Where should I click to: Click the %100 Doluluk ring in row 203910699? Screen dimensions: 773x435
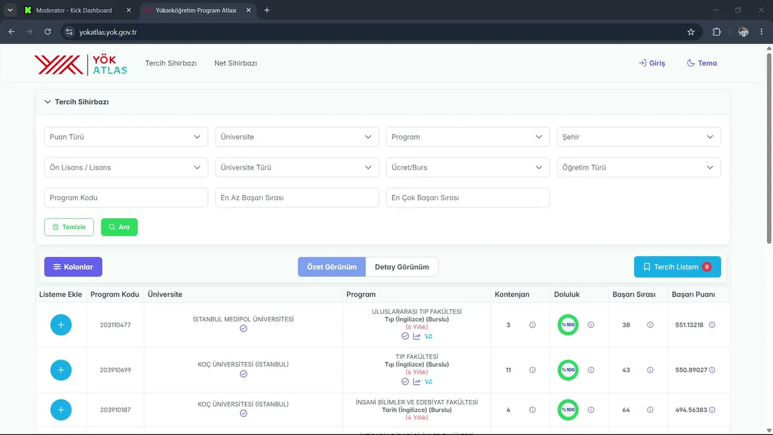point(568,370)
